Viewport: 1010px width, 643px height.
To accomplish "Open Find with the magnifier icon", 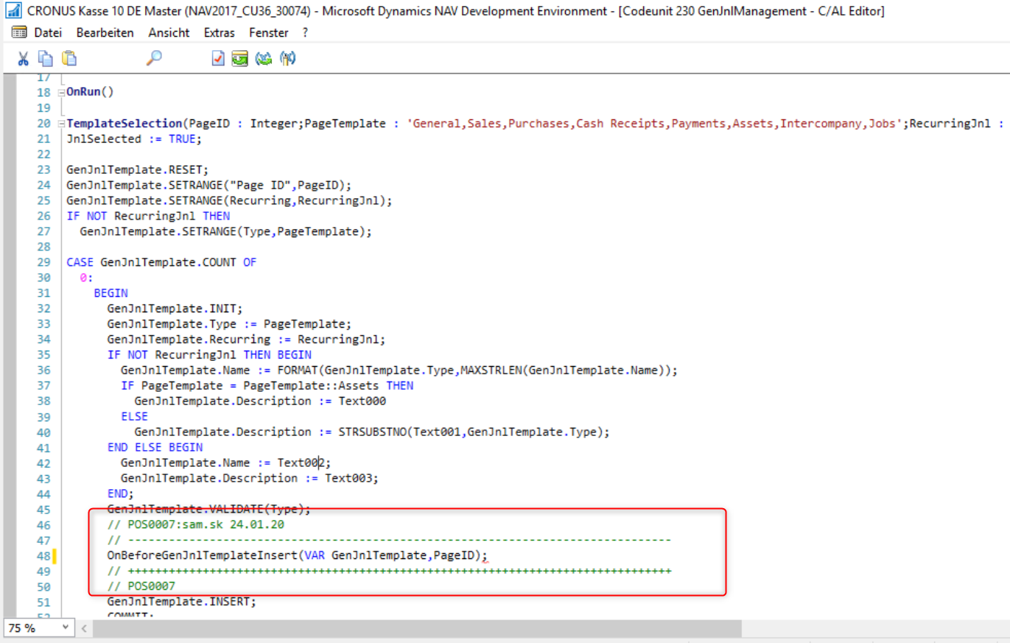I will (x=152, y=58).
